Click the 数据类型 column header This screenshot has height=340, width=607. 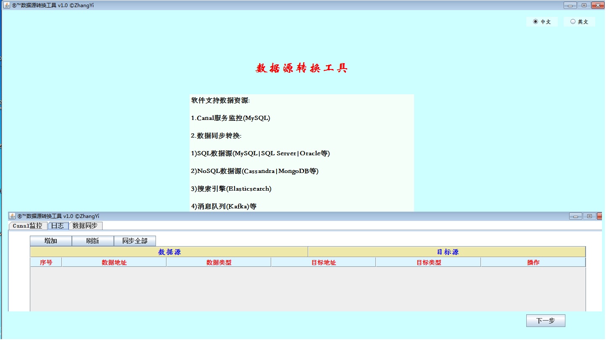[219, 263]
